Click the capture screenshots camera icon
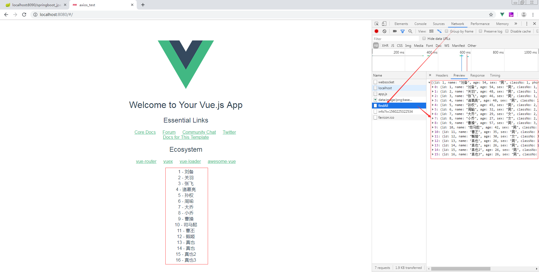Screen dimensions: 539x272 pos(395,31)
